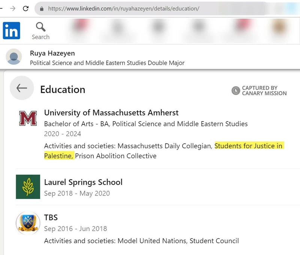
Task: Click Ruya Hazeyen's profile avatar
Action: 14,56
